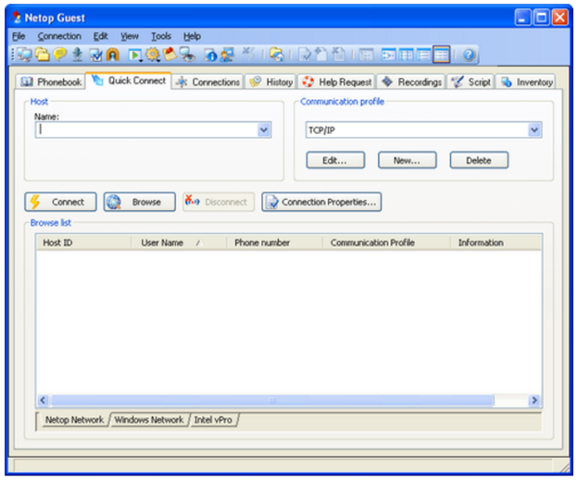
Task: Open the History tab
Action: [270, 81]
